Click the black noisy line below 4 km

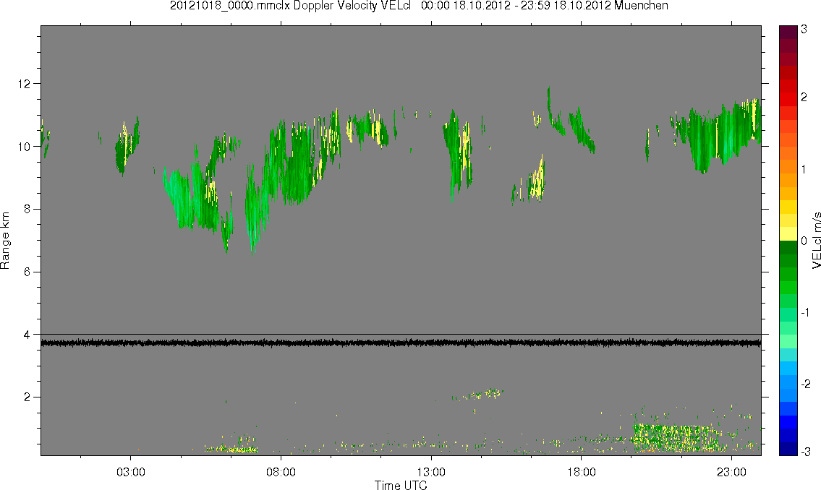point(401,343)
